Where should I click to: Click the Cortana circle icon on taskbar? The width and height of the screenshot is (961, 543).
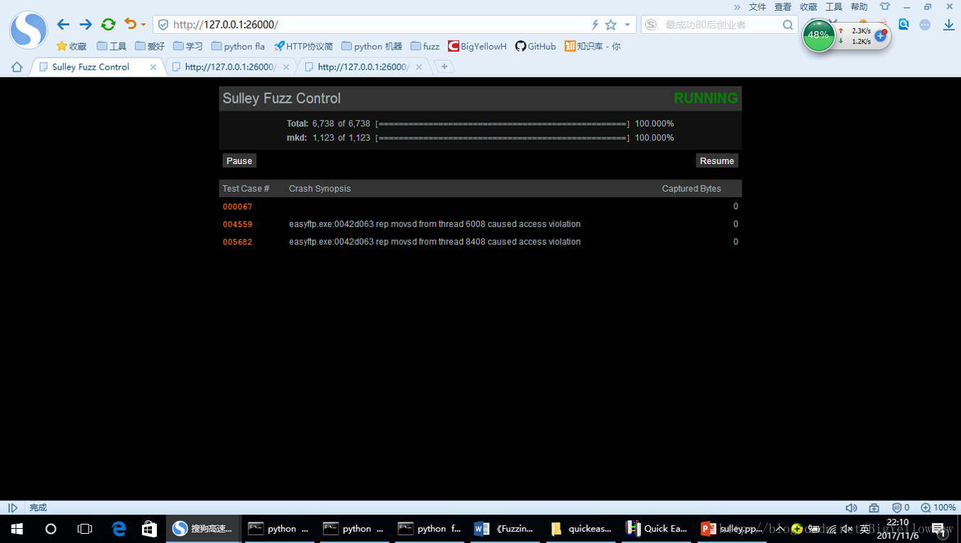click(x=50, y=529)
